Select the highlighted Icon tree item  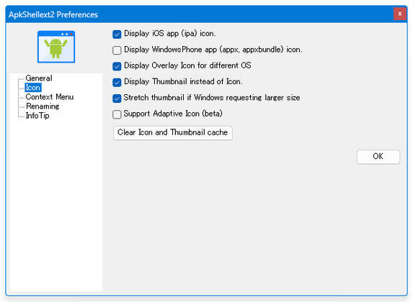32,88
